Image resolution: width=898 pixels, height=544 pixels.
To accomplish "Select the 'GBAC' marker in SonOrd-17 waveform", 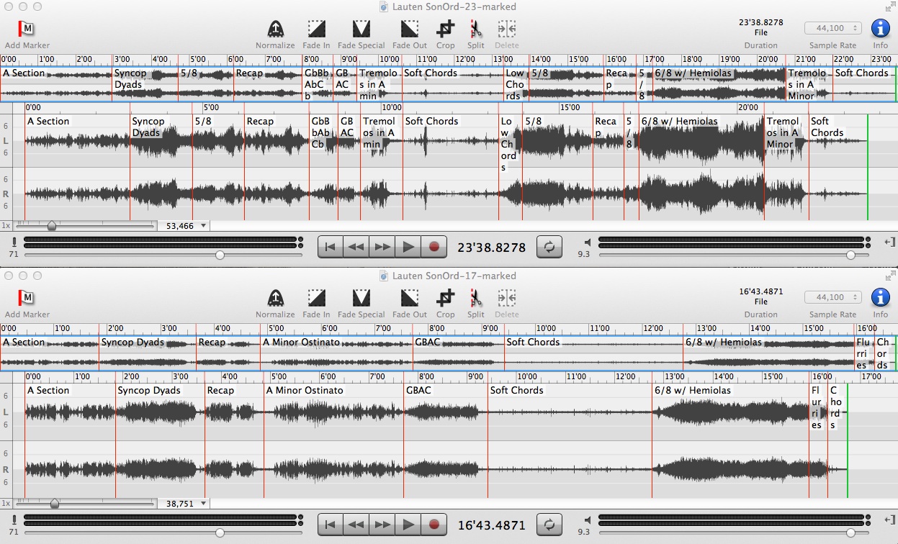I will pos(418,390).
